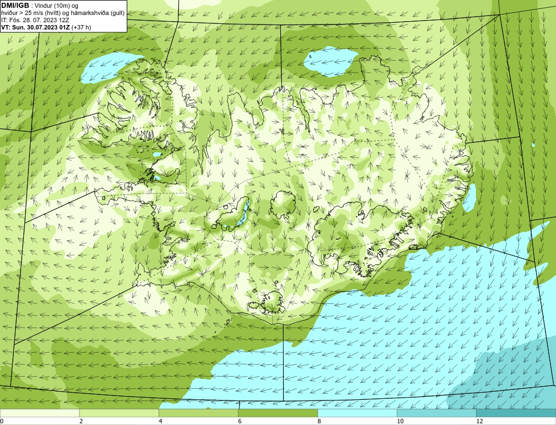Select the 8–10 m/s light cyan legend swatch
Viewport: 556px width, 425px height.
[x=358, y=413]
